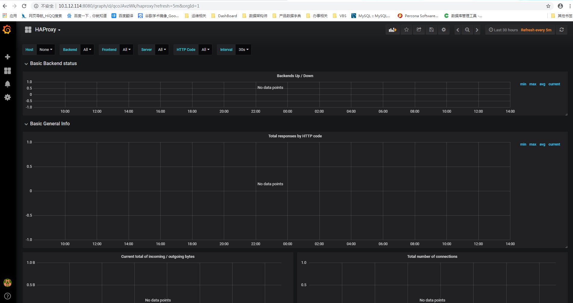573x303 pixels.
Task: Zoom out the time range
Action: coord(467,30)
